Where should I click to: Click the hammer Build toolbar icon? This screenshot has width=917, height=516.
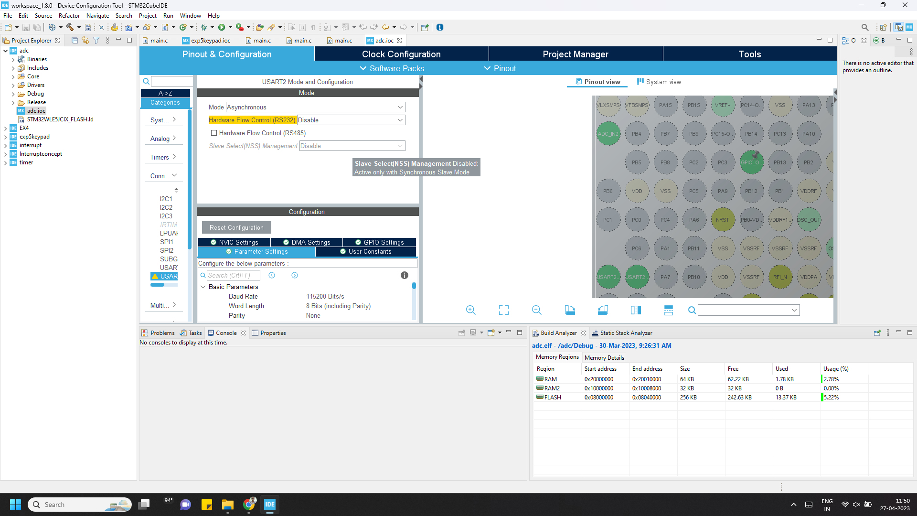pyautogui.click(x=70, y=27)
